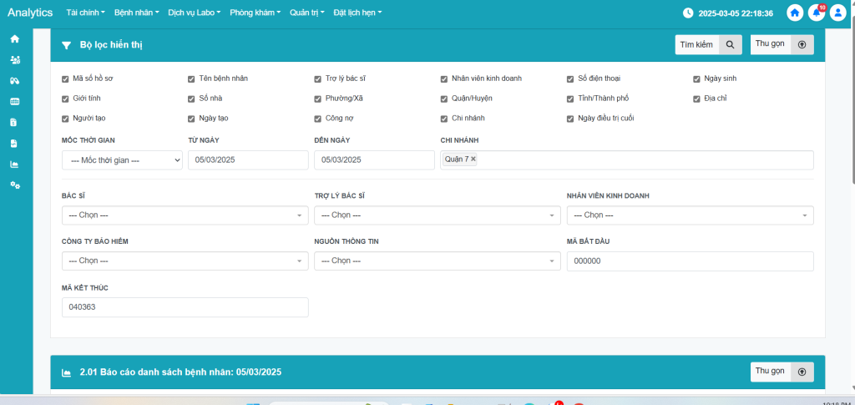Open the settings gears icon in sidebar
Viewport: 855px width, 405px height.
pos(14,185)
